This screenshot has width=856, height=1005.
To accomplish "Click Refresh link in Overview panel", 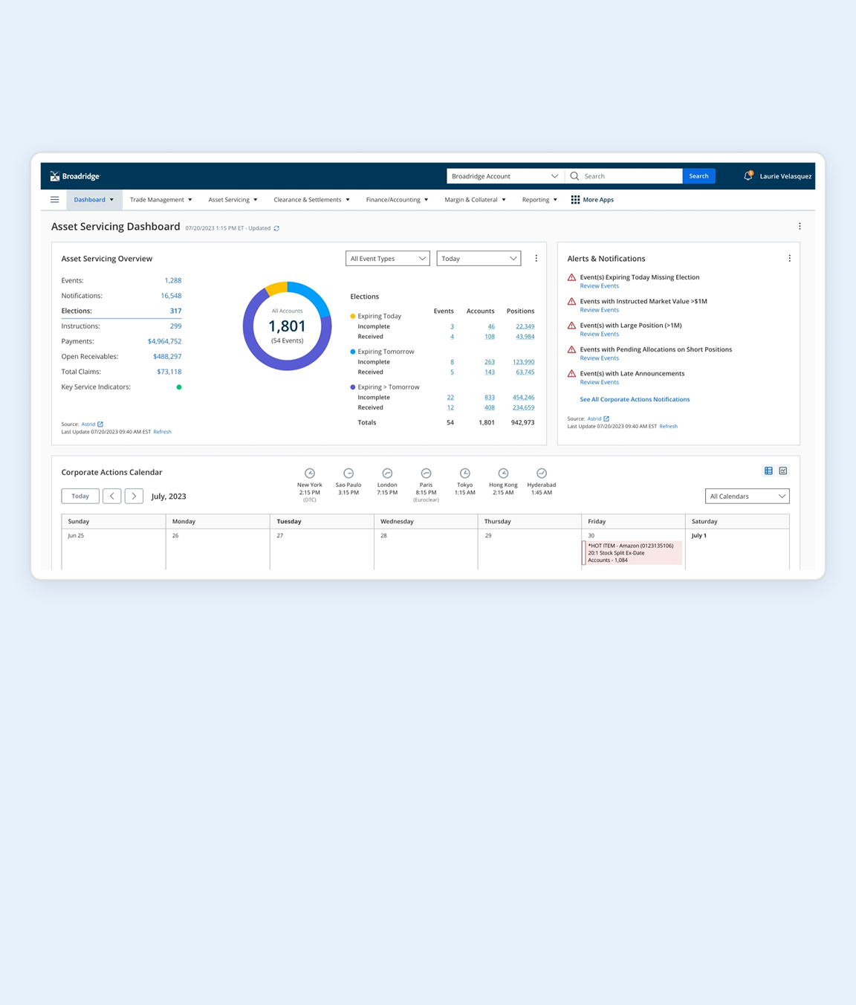I will (x=162, y=432).
